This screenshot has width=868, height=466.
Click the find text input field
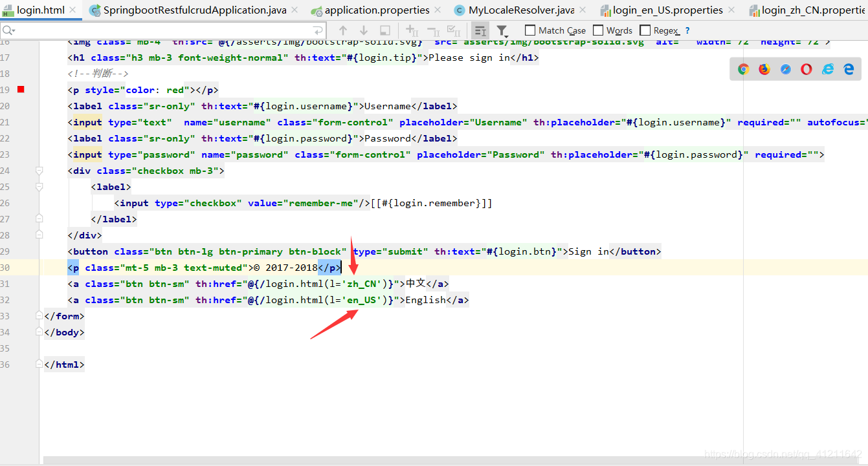[164, 30]
